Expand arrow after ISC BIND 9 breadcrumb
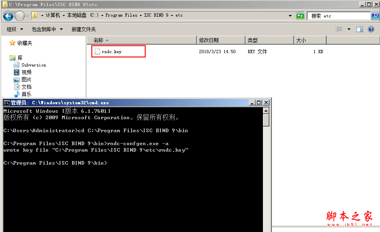 [172, 15]
